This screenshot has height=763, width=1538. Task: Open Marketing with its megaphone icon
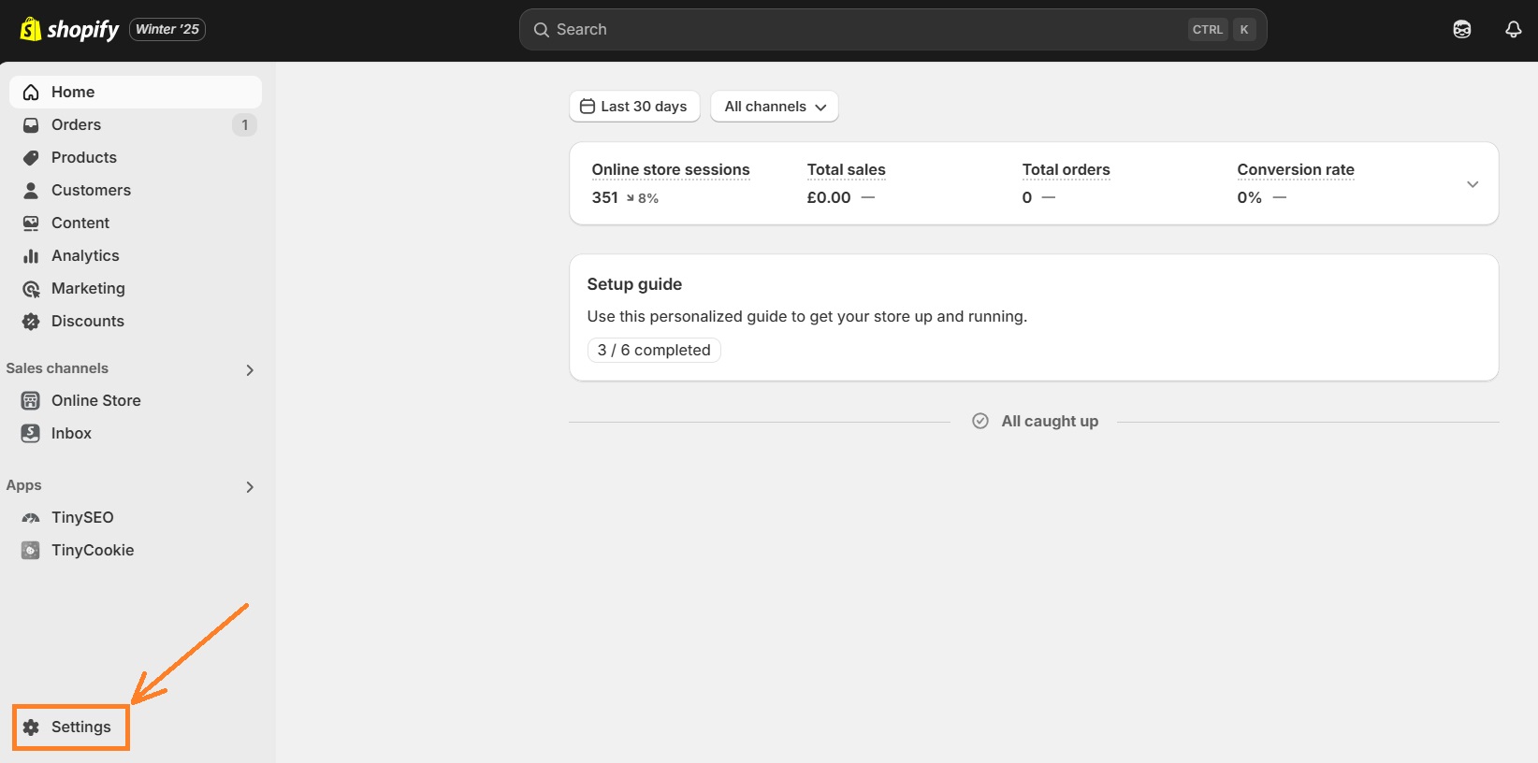pos(31,288)
